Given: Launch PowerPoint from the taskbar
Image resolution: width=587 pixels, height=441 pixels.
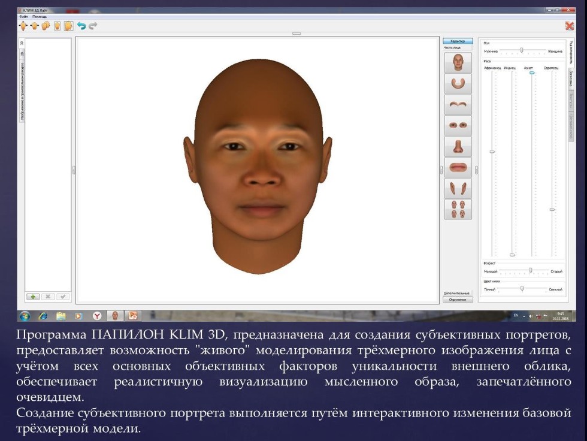Looking at the screenshot, I should click(134, 315).
